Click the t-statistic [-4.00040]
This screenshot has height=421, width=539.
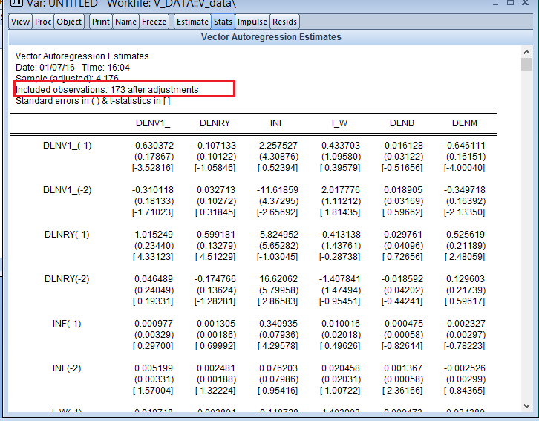(x=464, y=168)
